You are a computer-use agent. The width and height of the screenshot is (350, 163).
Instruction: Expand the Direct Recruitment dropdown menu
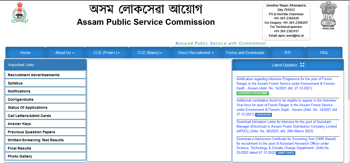tap(196, 53)
